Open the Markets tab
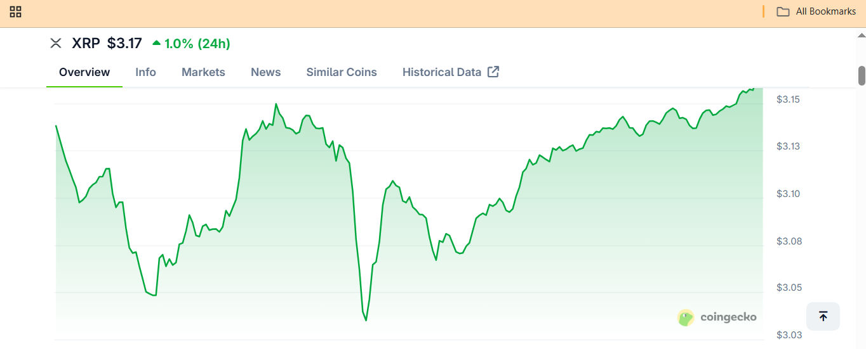Screen dimensions: 866x349 [x=203, y=72]
